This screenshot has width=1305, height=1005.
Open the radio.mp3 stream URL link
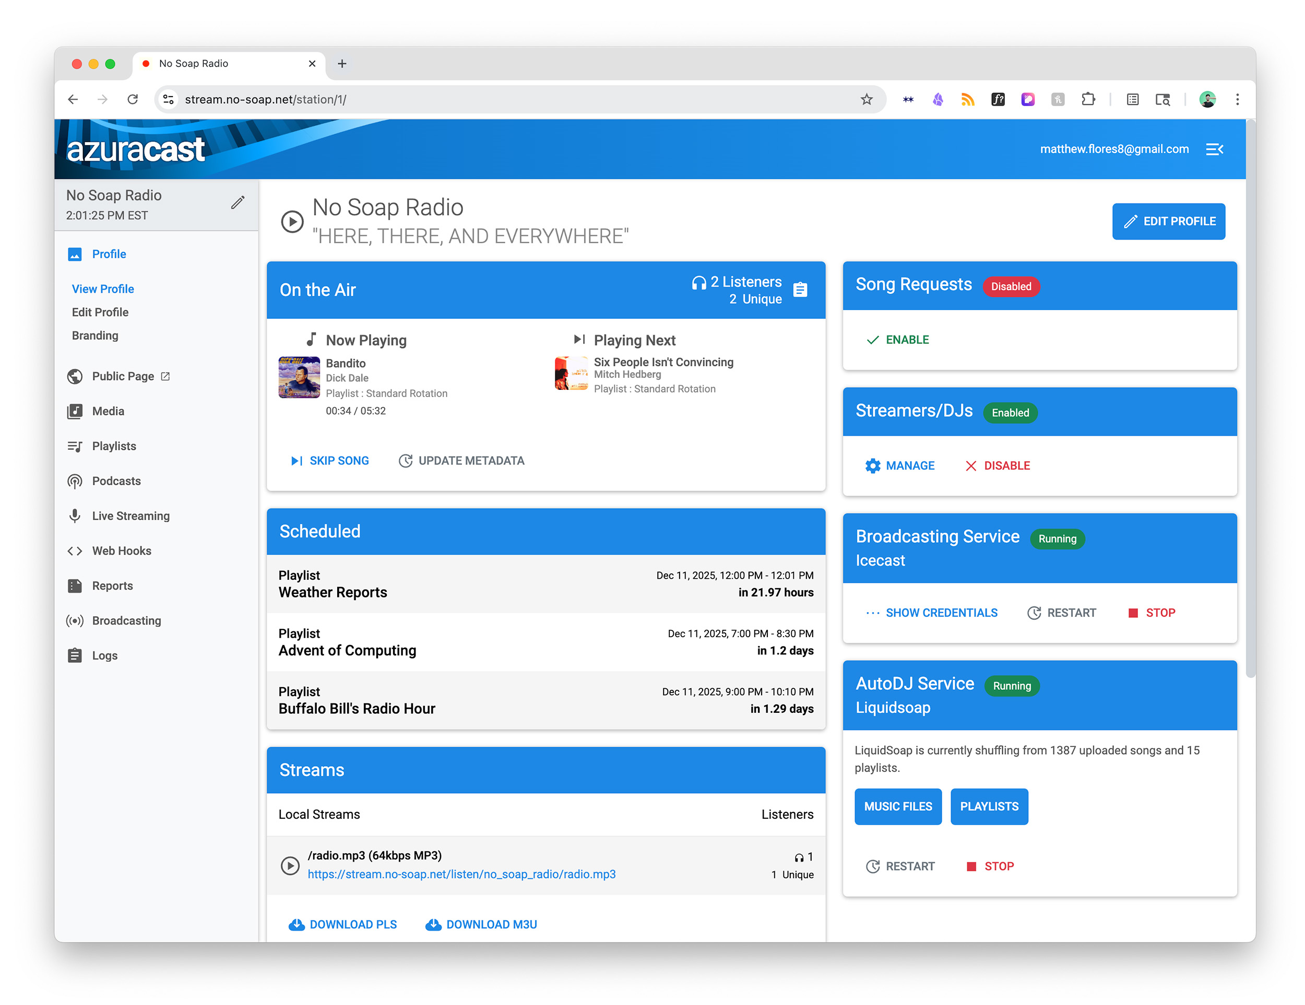(461, 874)
